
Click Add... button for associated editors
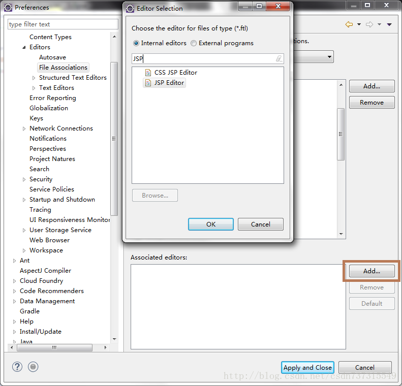tap(372, 271)
